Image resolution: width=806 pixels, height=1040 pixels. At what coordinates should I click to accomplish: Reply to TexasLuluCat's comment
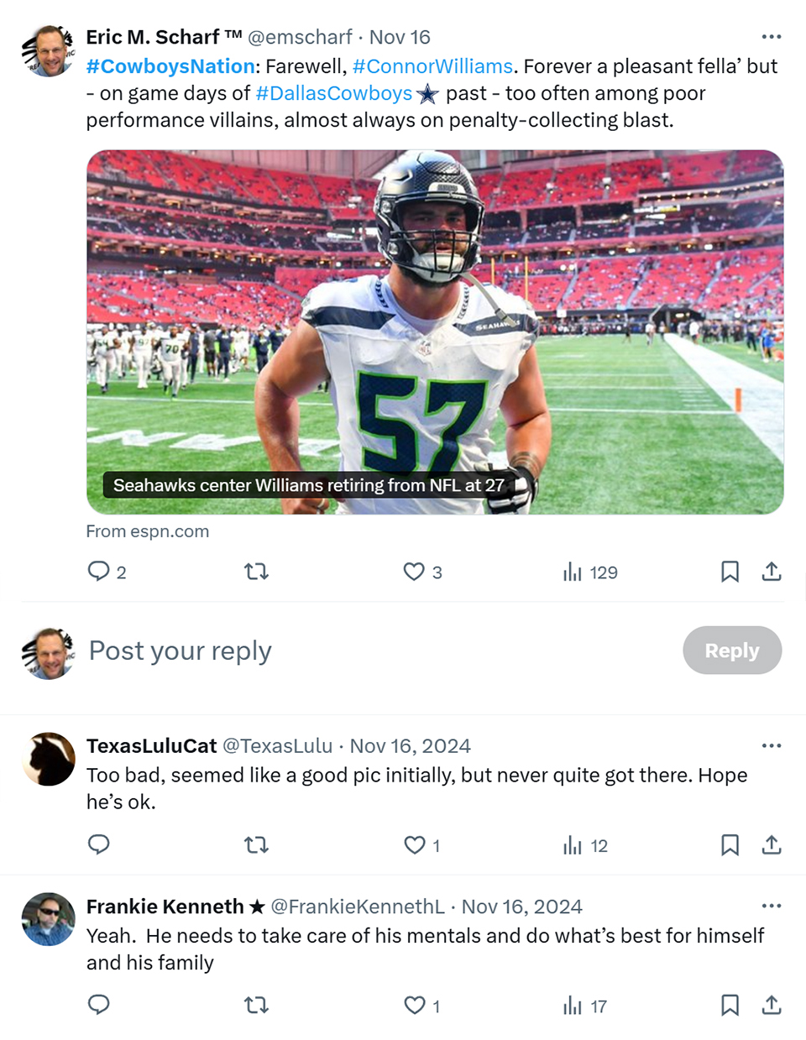[99, 844]
